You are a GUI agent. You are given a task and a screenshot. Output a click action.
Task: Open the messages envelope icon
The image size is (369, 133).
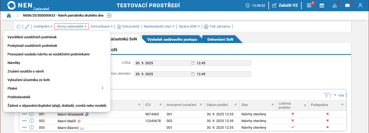tap(347, 5)
